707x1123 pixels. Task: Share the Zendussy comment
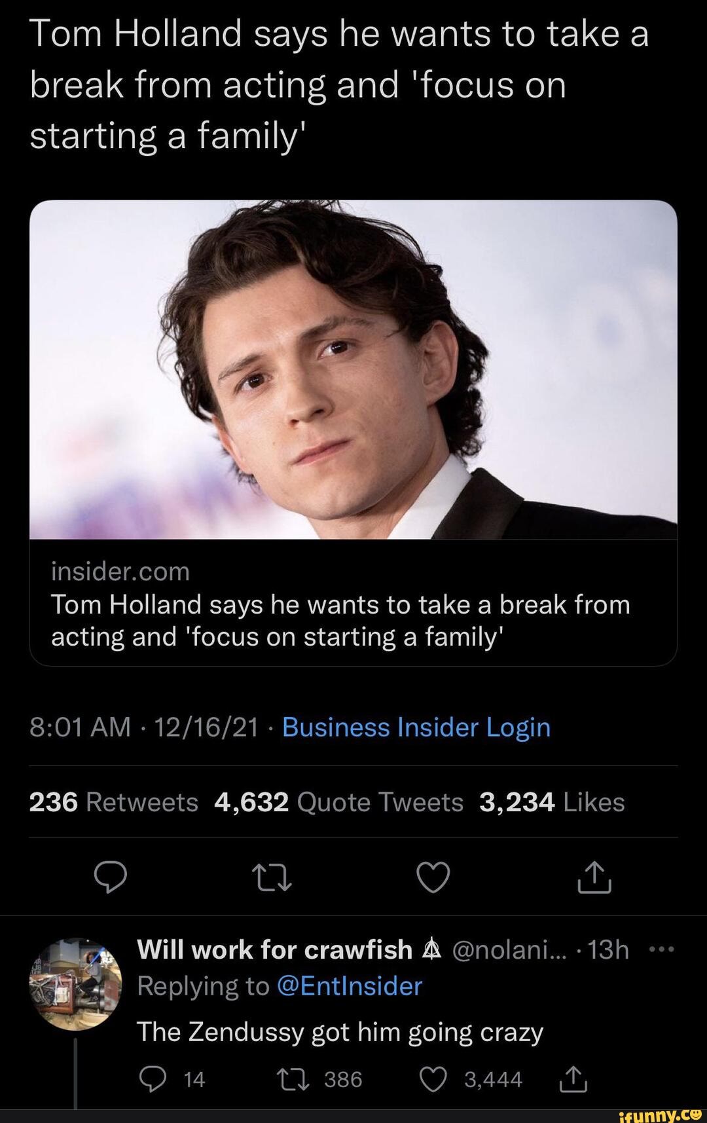[573, 1079]
